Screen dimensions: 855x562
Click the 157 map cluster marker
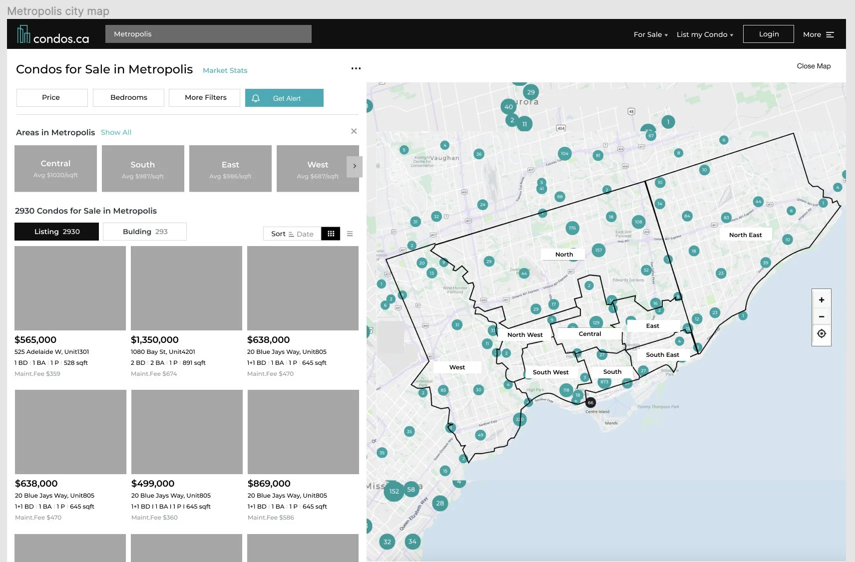tap(598, 250)
